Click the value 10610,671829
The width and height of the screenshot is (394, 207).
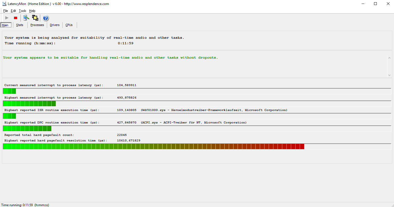(x=129, y=141)
